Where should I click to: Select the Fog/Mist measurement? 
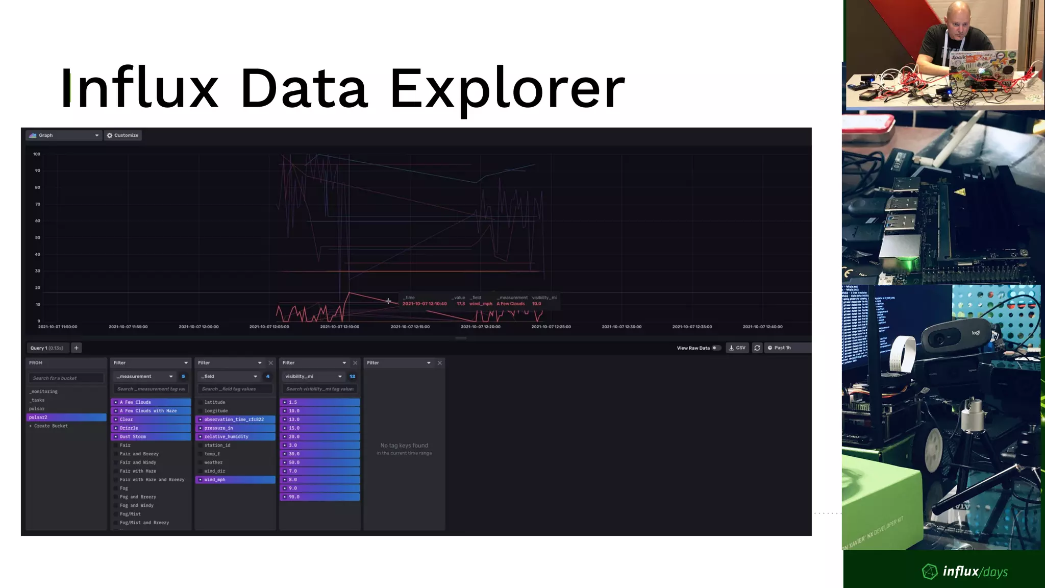pyautogui.click(x=151, y=514)
